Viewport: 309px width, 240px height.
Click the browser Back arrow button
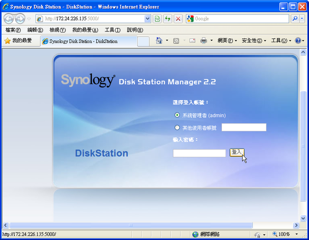click(x=8, y=19)
